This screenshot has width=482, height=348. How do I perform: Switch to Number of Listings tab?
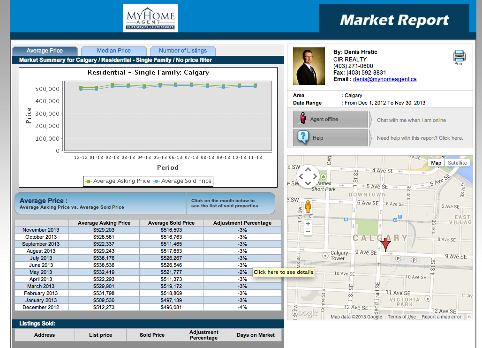[x=182, y=51]
